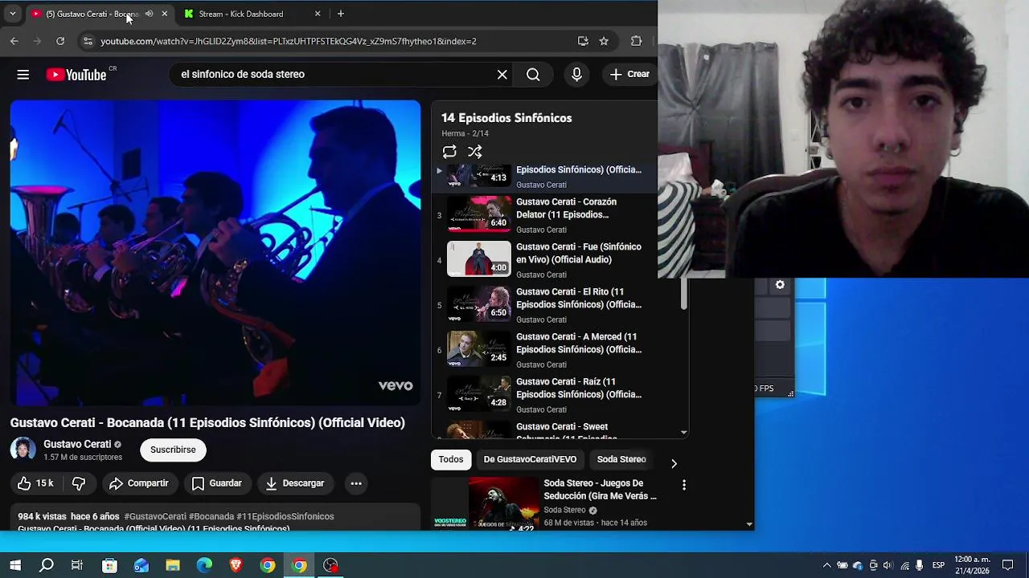Close the Kick Dashboard tab
Viewport: 1029px width, 578px height.
click(x=318, y=14)
